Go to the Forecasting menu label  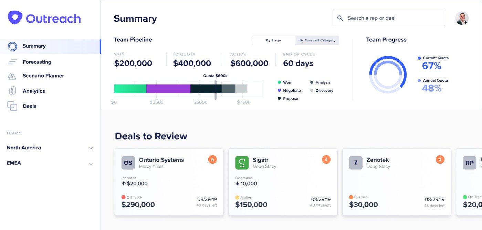pos(37,62)
